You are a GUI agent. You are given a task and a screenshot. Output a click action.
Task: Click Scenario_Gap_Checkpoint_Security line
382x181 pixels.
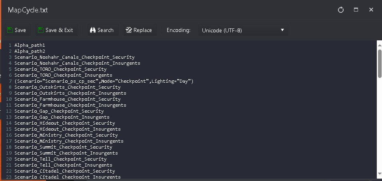(x=59, y=111)
